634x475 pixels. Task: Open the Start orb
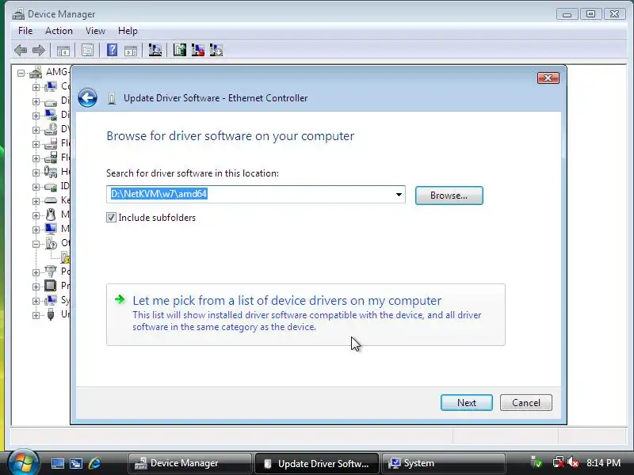pos(23,463)
